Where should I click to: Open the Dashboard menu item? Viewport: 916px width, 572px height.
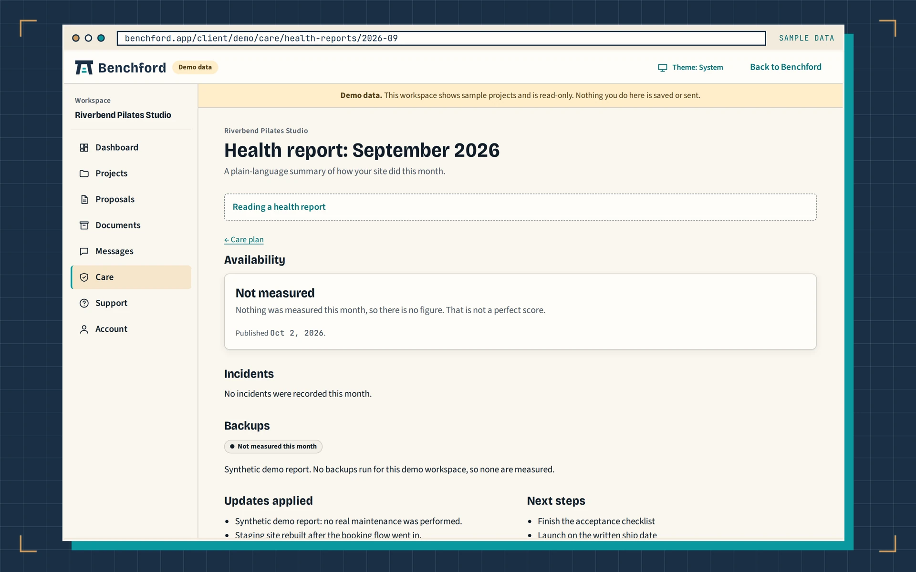pos(131,148)
